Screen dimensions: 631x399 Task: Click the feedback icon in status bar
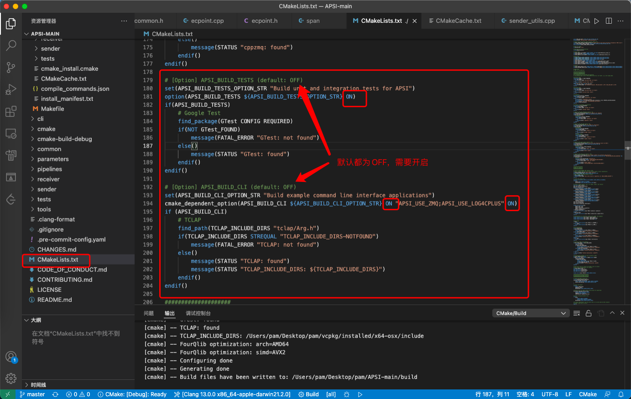coord(607,394)
